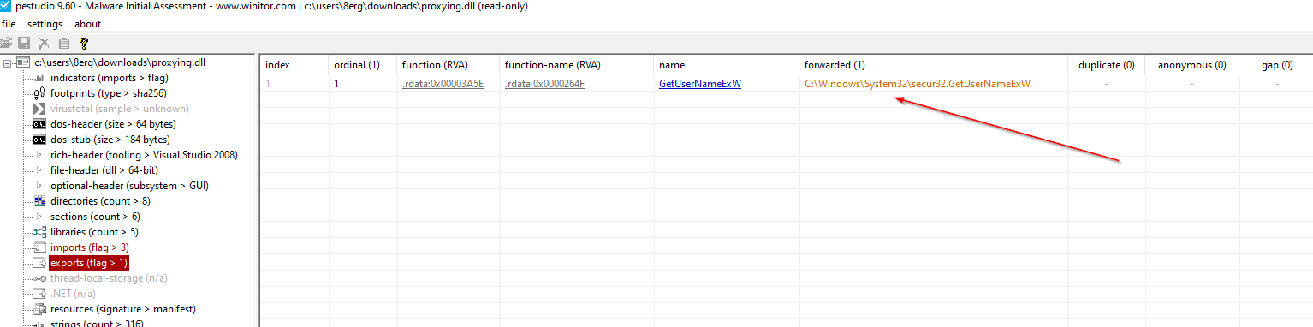
Task: Click the thread-local-storage icon
Action: point(39,278)
